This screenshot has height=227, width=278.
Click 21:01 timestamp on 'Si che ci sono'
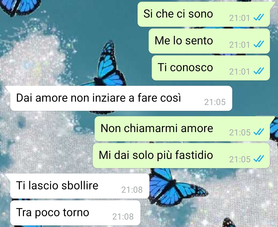click(240, 18)
